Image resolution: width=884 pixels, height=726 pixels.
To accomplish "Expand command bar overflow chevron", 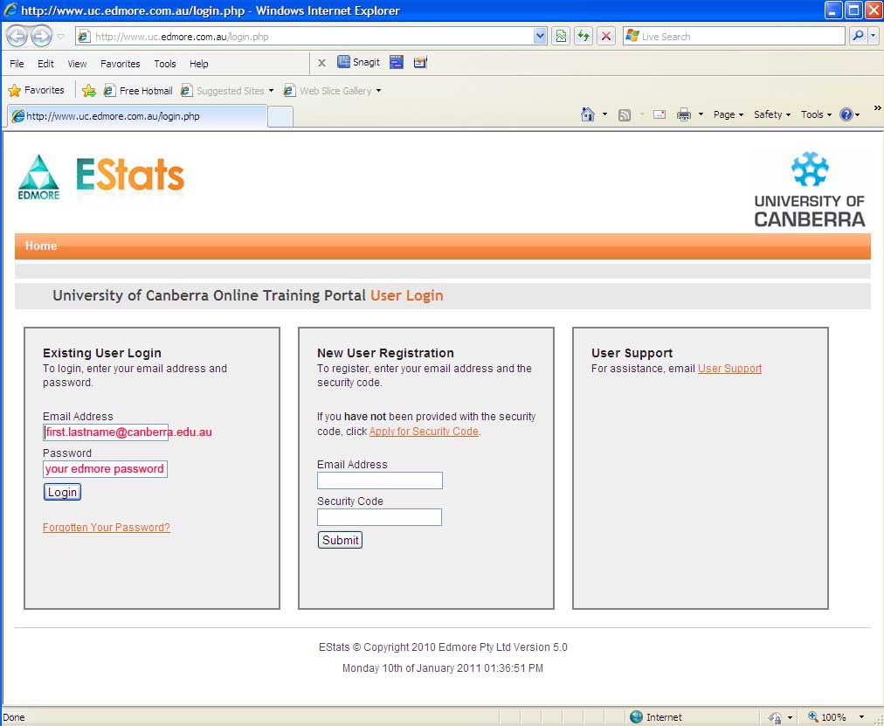I will (877, 108).
